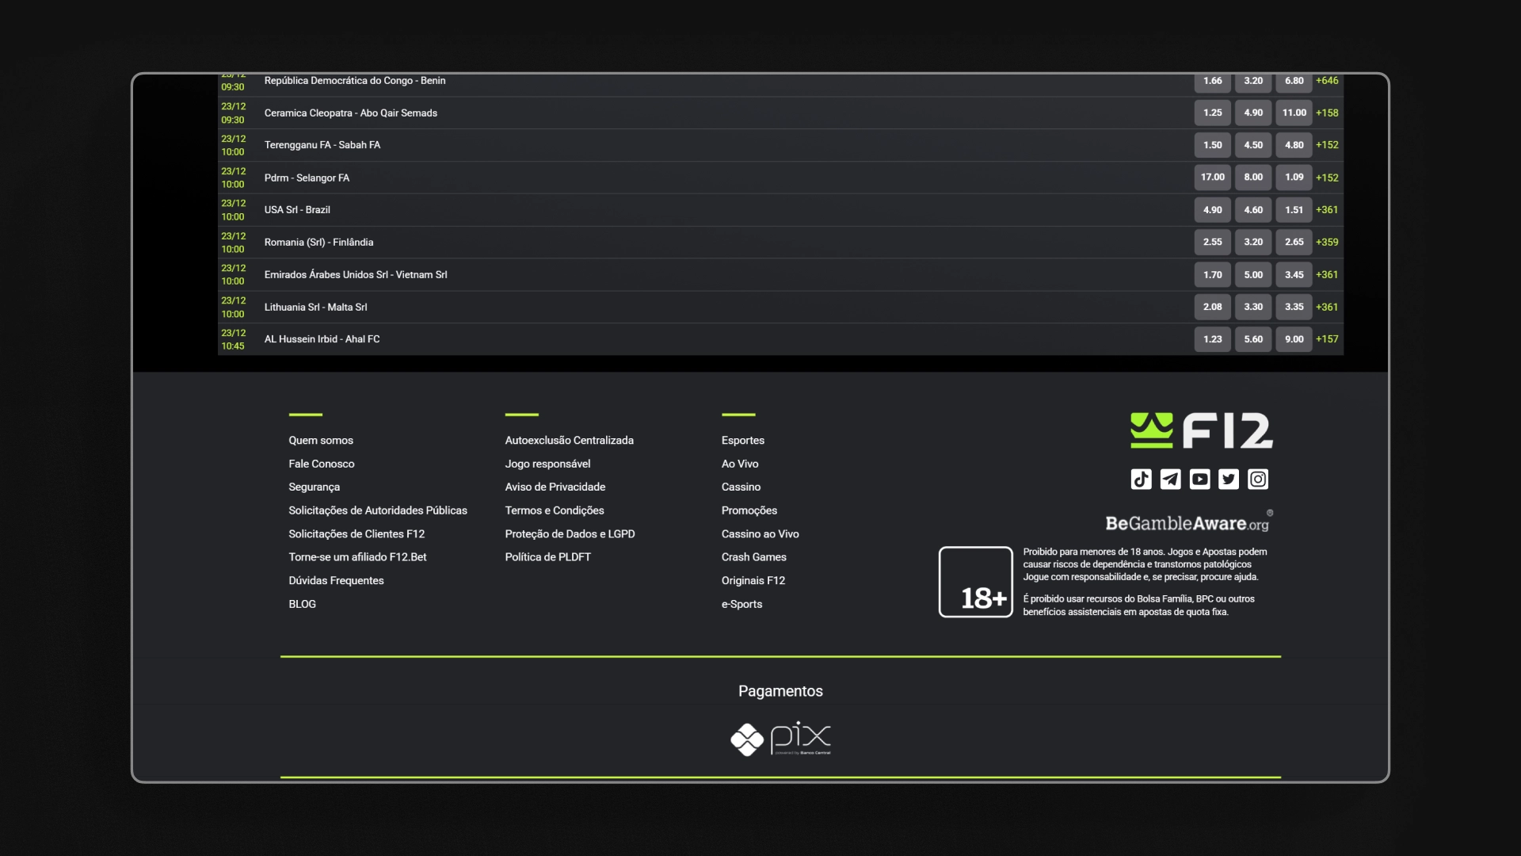This screenshot has height=856, width=1521.
Task: Open the Lithuania Srl - Malta Srl match
Action: coord(315,308)
